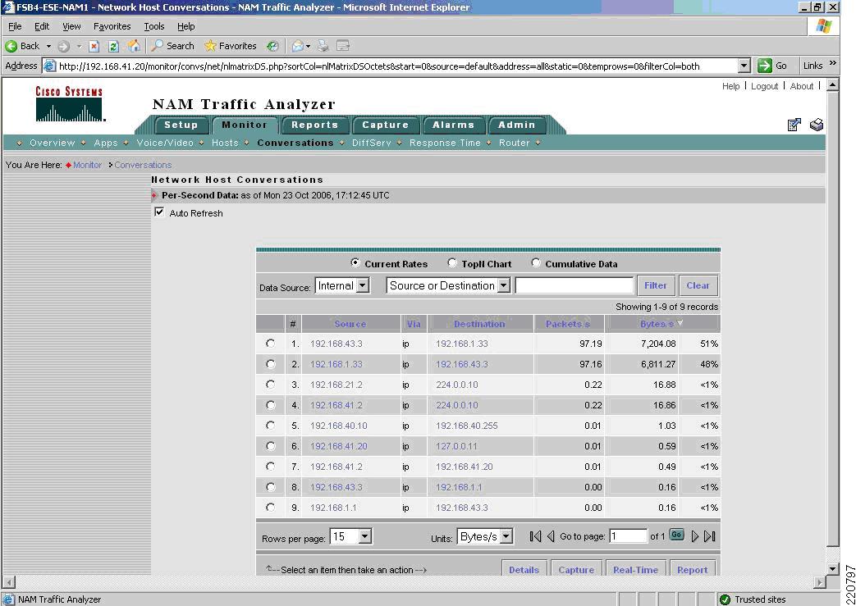Click the Edit toolbar icon next to Print
The width and height of the screenshot is (856, 606).
point(343,47)
